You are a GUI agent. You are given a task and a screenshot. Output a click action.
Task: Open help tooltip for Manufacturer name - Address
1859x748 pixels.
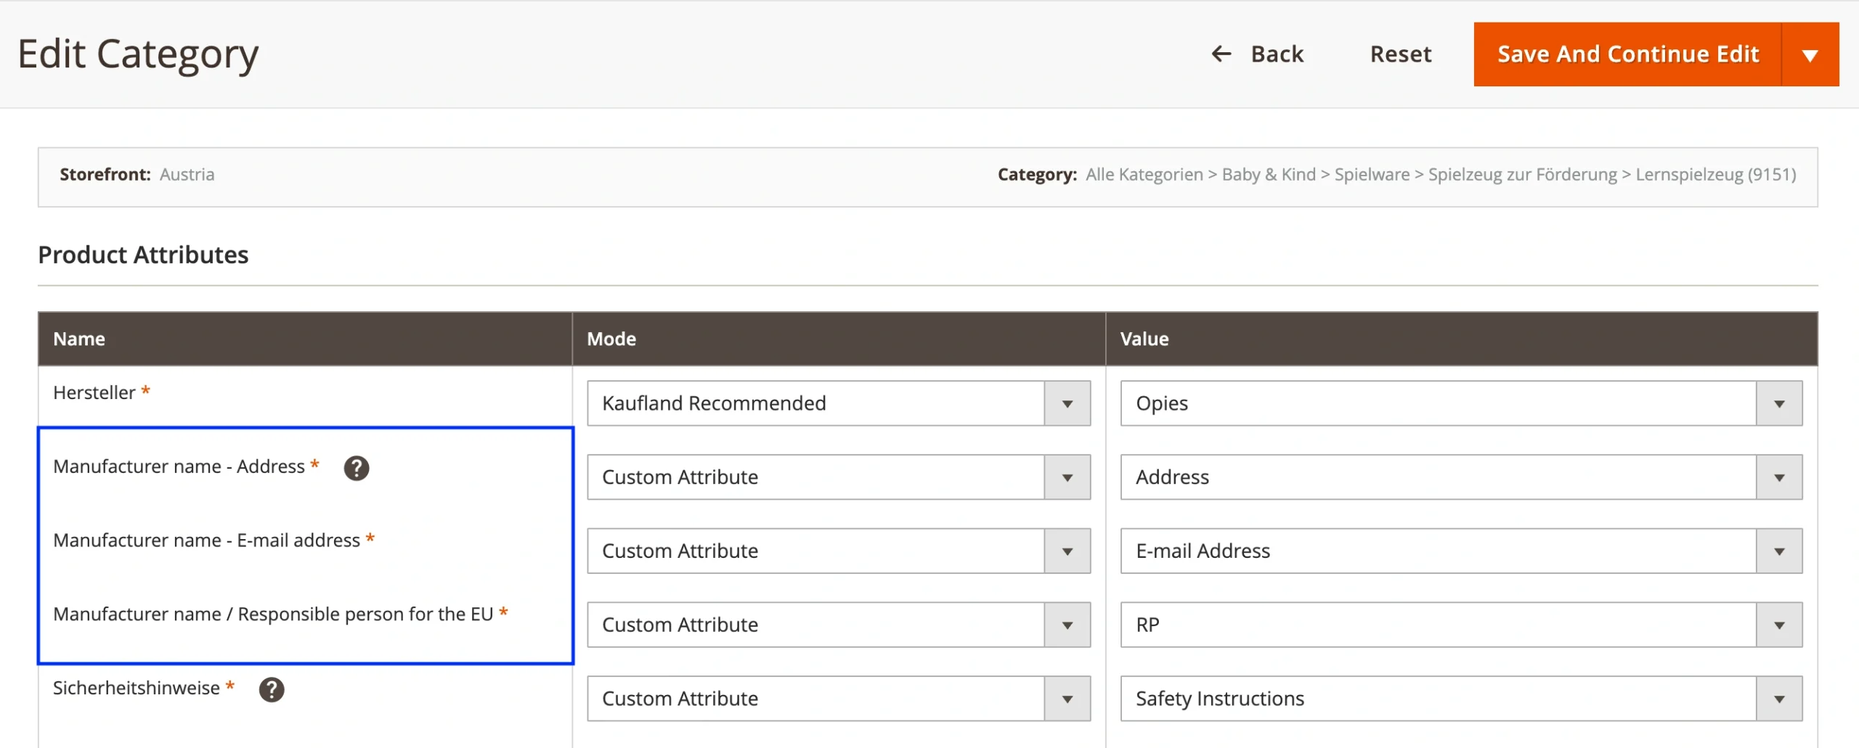click(x=356, y=468)
